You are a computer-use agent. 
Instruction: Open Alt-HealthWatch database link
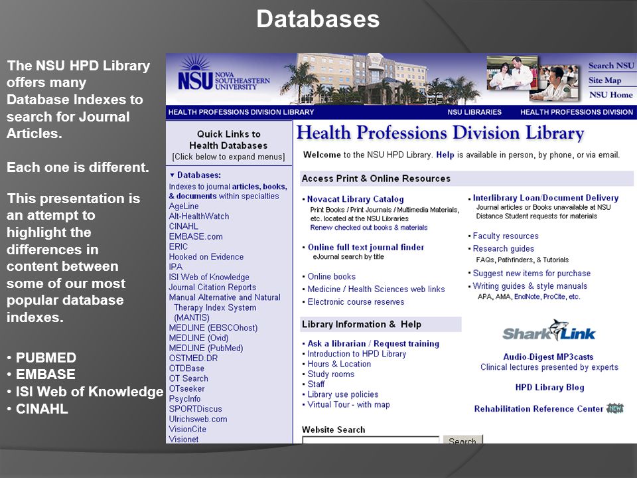pyautogui.click(x=199, y=216)
